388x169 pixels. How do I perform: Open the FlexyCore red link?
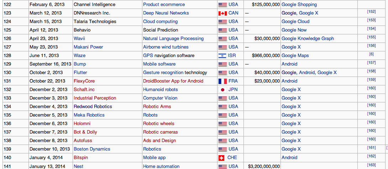84,81
